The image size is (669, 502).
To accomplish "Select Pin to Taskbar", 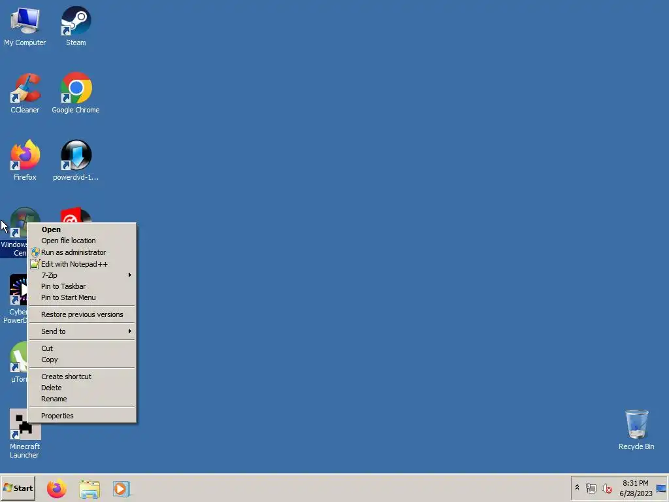I will (x=82, y=286).
